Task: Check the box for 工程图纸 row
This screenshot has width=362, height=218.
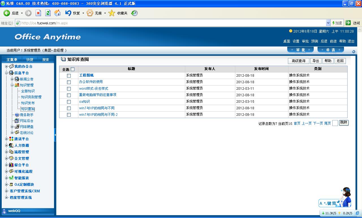Action: 69,76
